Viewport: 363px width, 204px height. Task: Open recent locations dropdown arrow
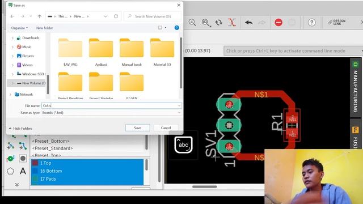click(31, 16)
